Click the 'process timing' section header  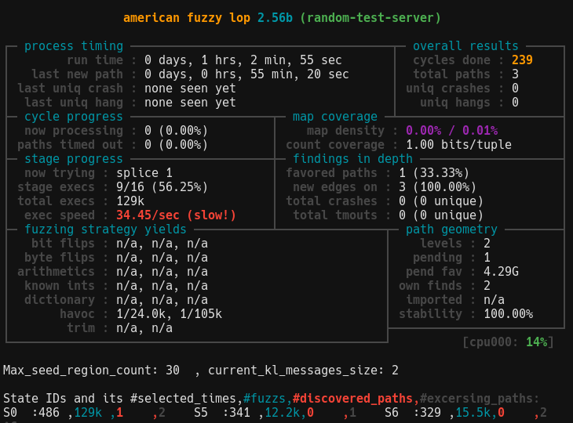pyautogui.click(x=74, y=46)
